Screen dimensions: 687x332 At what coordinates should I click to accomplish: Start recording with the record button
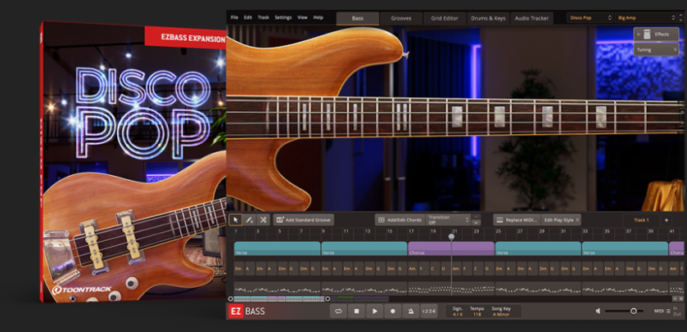click(392, 311)
